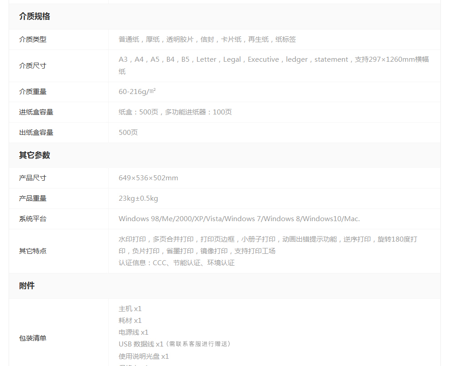Select the 进纸盒容量 row label
Screen dimensions: 450x366
(36, 112)
